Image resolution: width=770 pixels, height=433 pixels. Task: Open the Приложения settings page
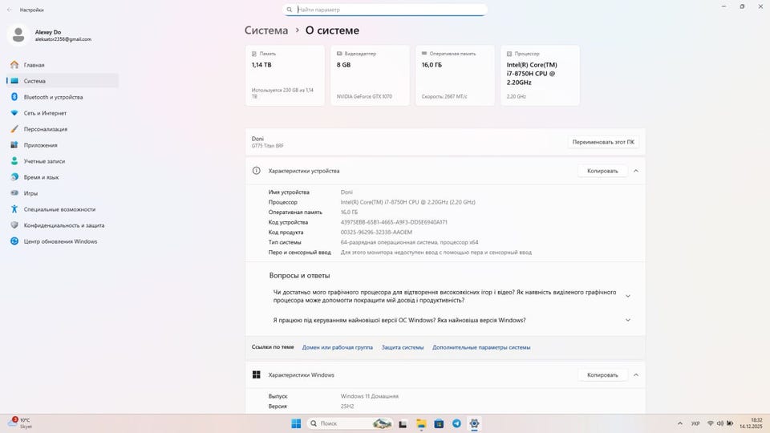pos(40,145)
